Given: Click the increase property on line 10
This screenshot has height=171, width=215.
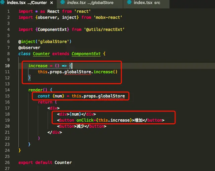Looking at the screenshot, I should (38, 66).
